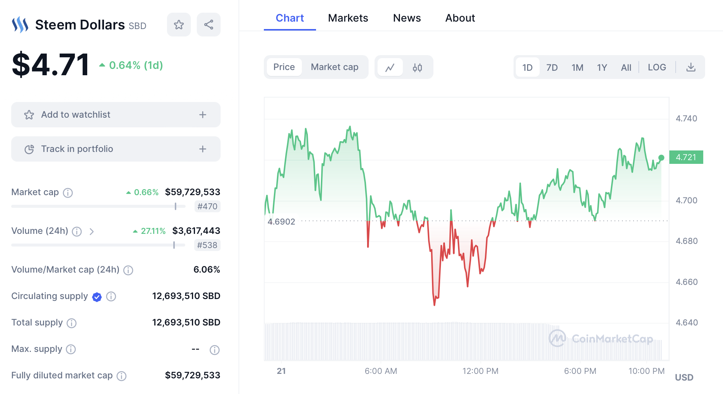Select the line chart view icon

pyautogui.click(x=390, y=67)
